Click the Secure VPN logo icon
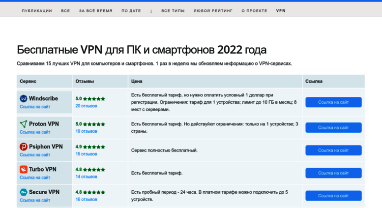 24,192
